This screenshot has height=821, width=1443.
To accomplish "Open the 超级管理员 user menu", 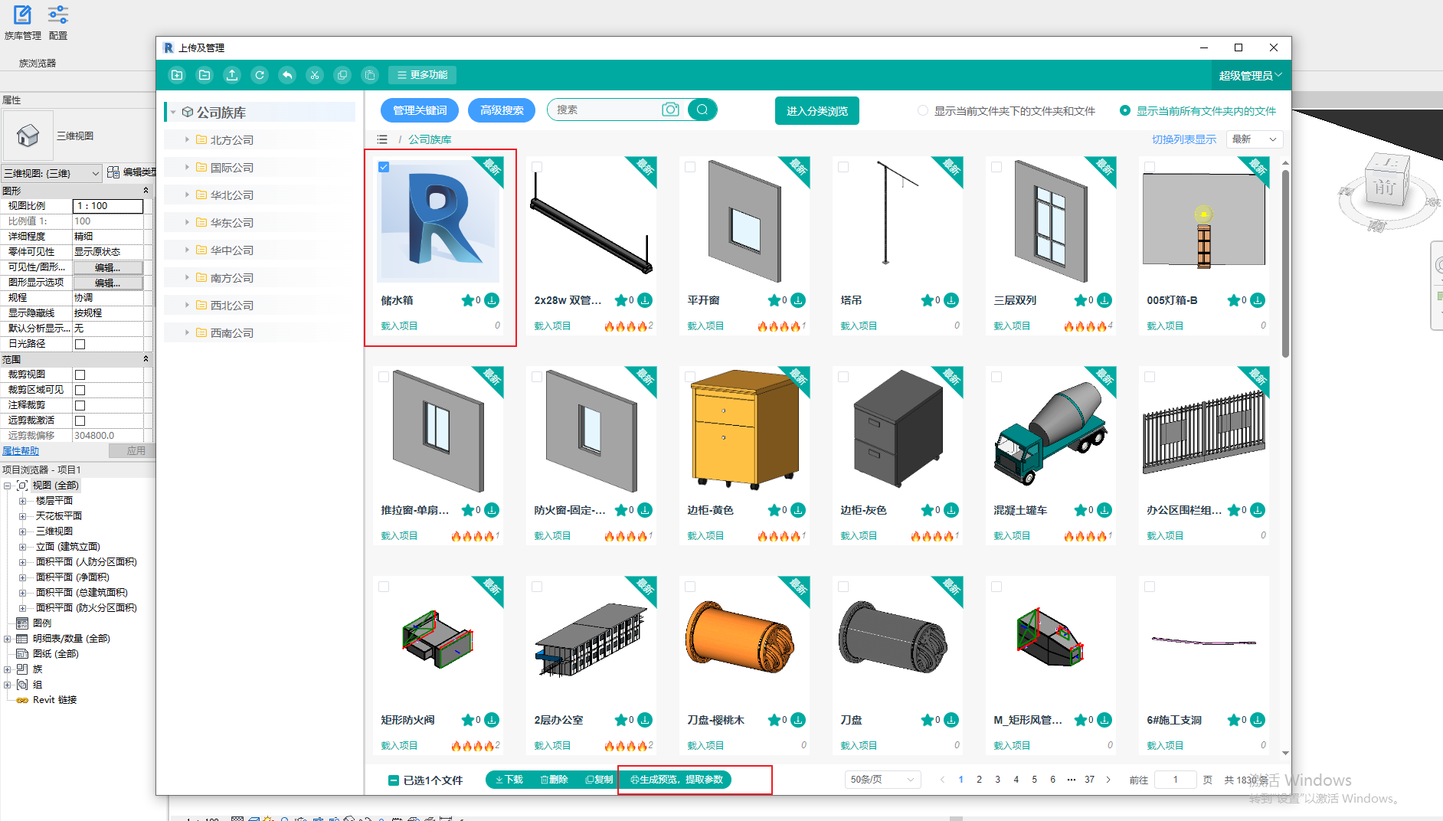I will click(x=1249, y=76).
